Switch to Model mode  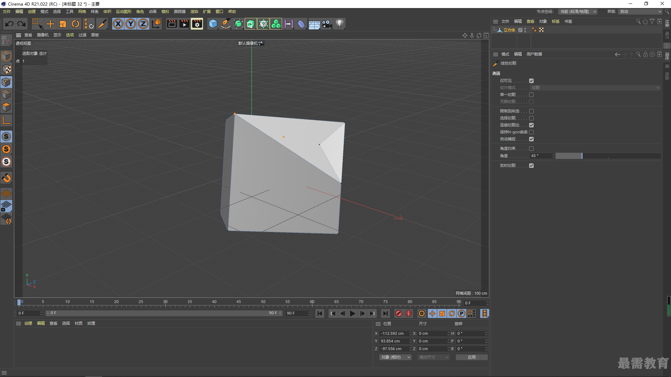(6, 56)
